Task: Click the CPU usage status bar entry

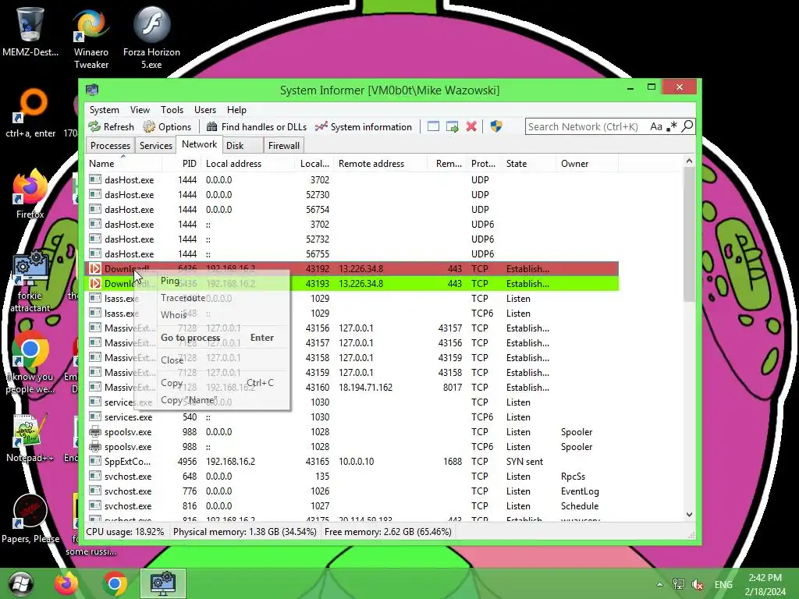Action: (126, 532)
